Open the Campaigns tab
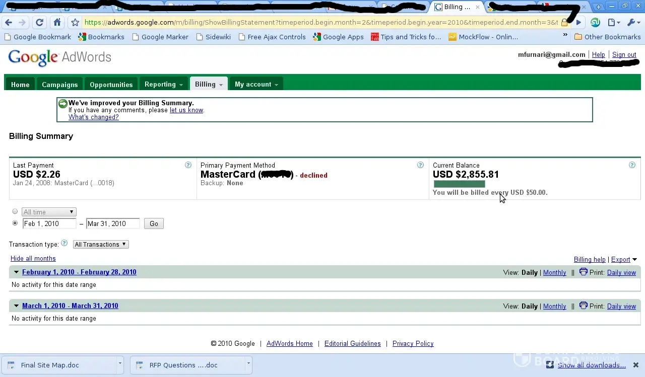Screen dimensions: 645x377 tap(59, 84)
